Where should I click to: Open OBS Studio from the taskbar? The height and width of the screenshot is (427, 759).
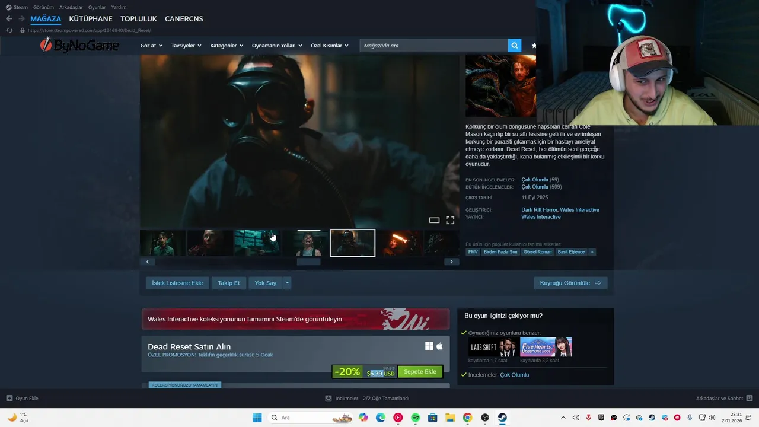pos(485,418)
